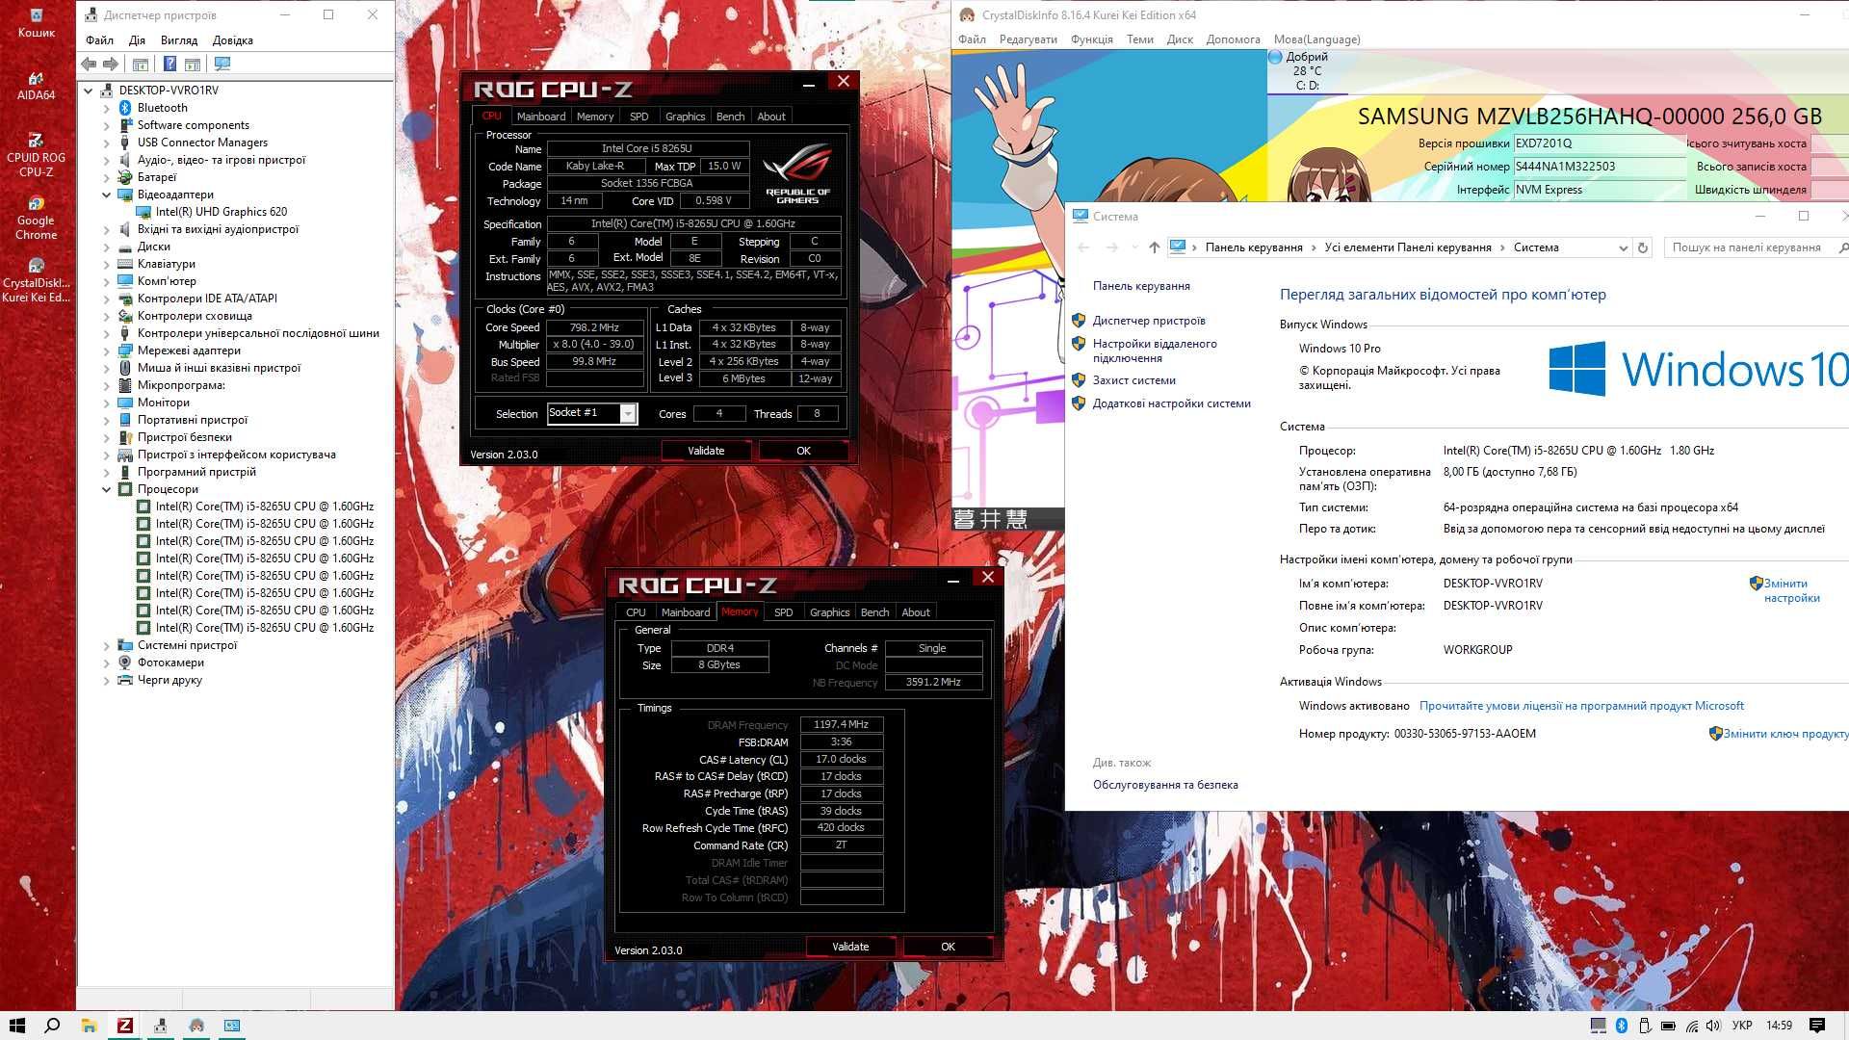The width and height of the screenshot is (1849, 1040).
Task: Click Show/hide console tree toolbar icon
Action: point(140,64)
